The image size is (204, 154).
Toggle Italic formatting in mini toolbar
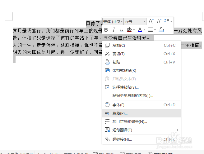point(114,30)
